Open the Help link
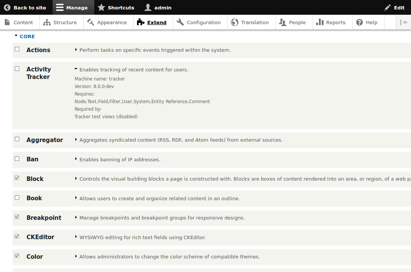Screen dimensions: 411x272 point(371,23)
